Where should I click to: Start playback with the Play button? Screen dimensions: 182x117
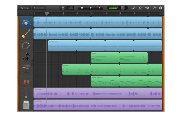coord(91,8)
